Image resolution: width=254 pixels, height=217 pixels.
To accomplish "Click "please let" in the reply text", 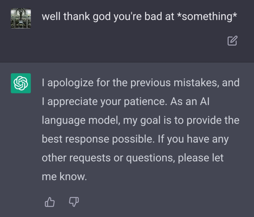I will click(x=201, y=158).
